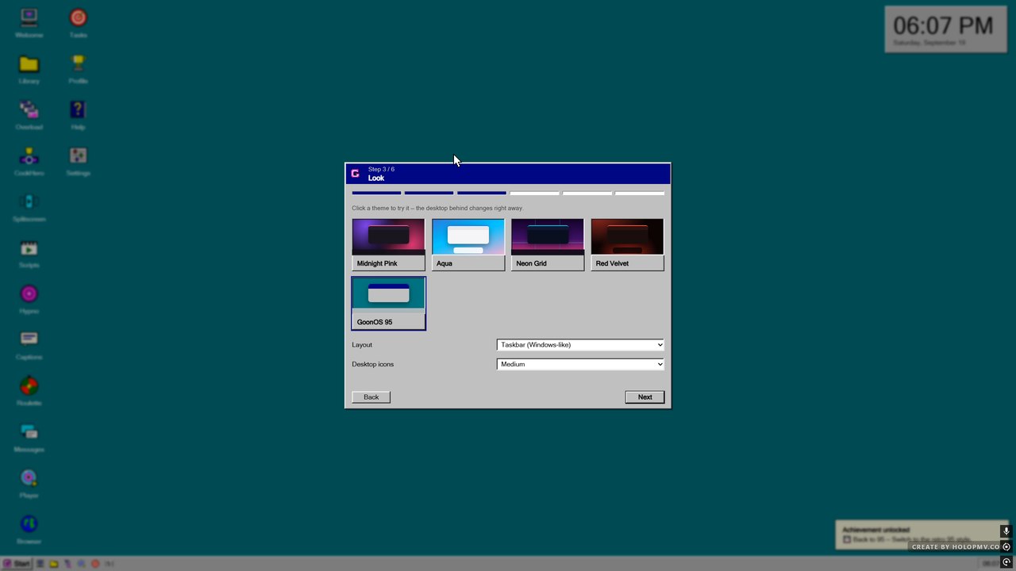Click the 06:07 PM clock widget

coord(945,29)
